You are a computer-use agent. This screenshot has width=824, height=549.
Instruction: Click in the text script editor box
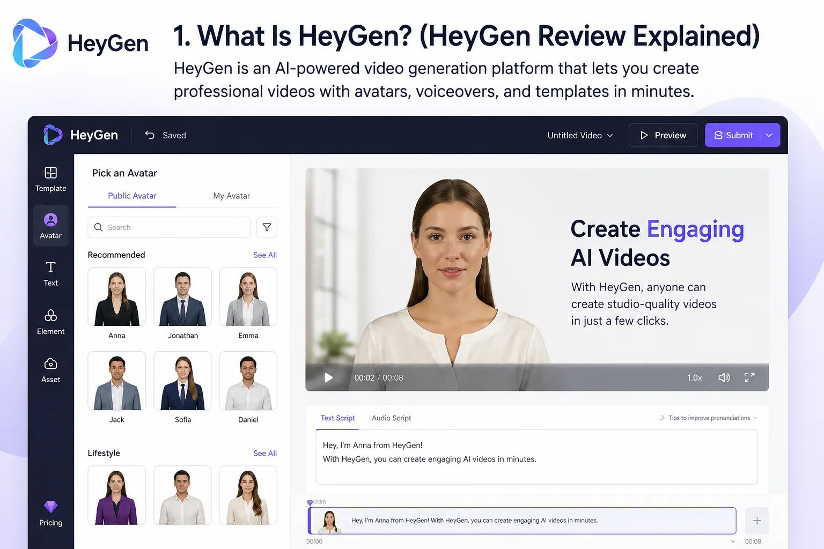pyautogui.click(x=536, y=457)
